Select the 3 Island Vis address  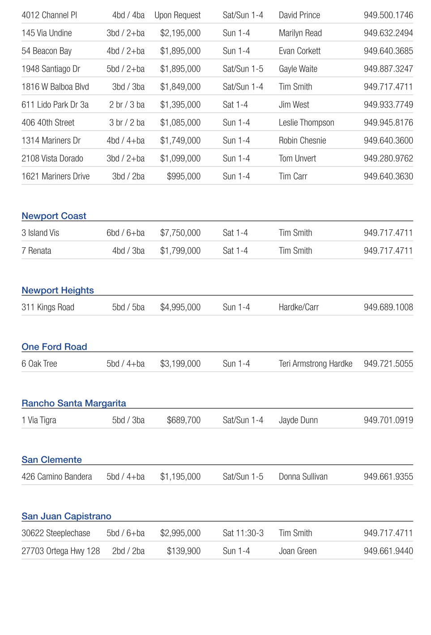(x=40, y=233)
